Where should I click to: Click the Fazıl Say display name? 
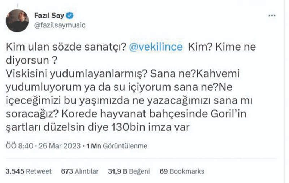click(51, 16)
